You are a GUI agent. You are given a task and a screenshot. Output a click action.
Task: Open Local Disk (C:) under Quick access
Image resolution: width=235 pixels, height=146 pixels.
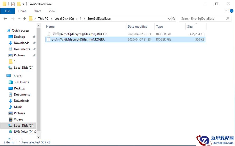23,68
